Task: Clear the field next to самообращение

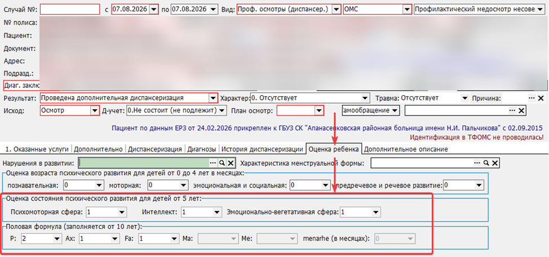Action: pos(521,110)
